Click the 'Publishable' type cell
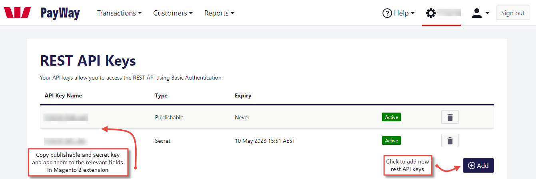The height and width of the screenshot is (179, 536). 169,117
